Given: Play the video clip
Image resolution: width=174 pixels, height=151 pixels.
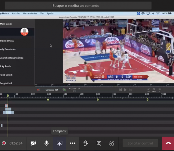Looking at the screenshot, I should pos(125,90).
